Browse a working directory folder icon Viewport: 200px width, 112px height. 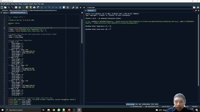[x=194, y=7]
